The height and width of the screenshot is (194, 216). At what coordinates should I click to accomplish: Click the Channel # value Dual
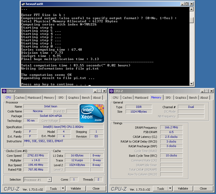point(191,107)
